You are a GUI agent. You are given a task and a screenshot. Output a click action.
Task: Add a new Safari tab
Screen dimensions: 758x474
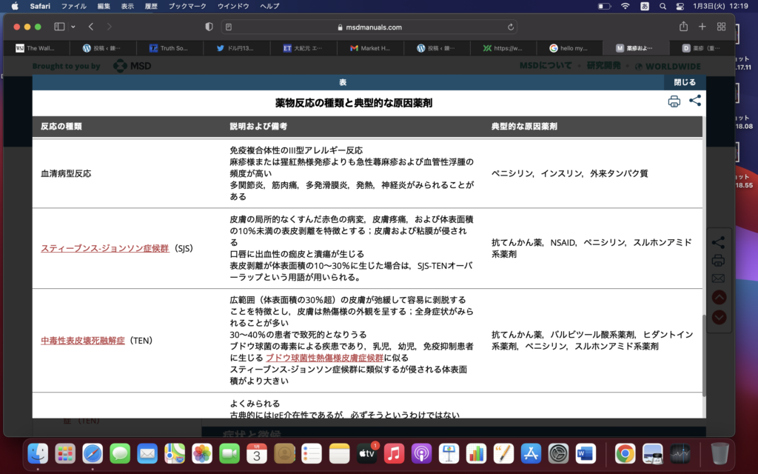702,27
